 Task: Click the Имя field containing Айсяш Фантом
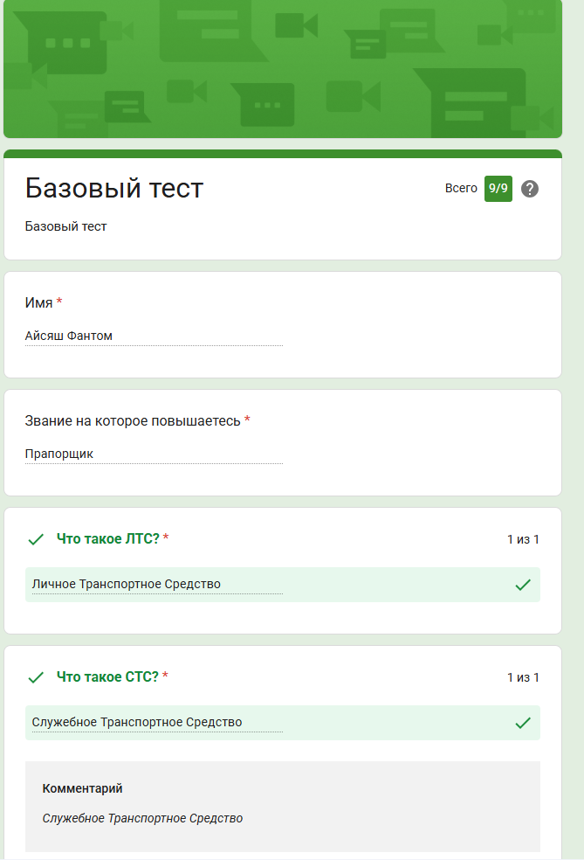[x=154, y=336]
